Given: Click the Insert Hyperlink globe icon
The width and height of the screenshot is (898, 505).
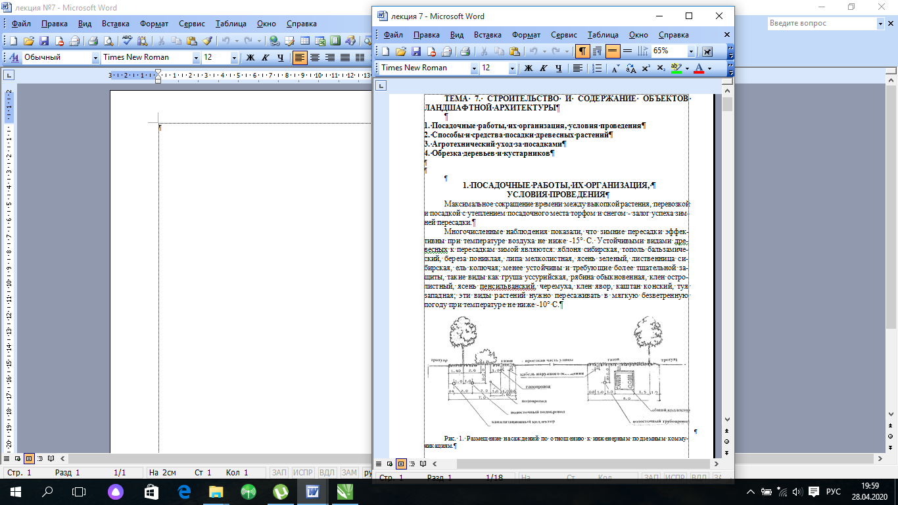Looking at the screenshot, I should tap(274, 40).
